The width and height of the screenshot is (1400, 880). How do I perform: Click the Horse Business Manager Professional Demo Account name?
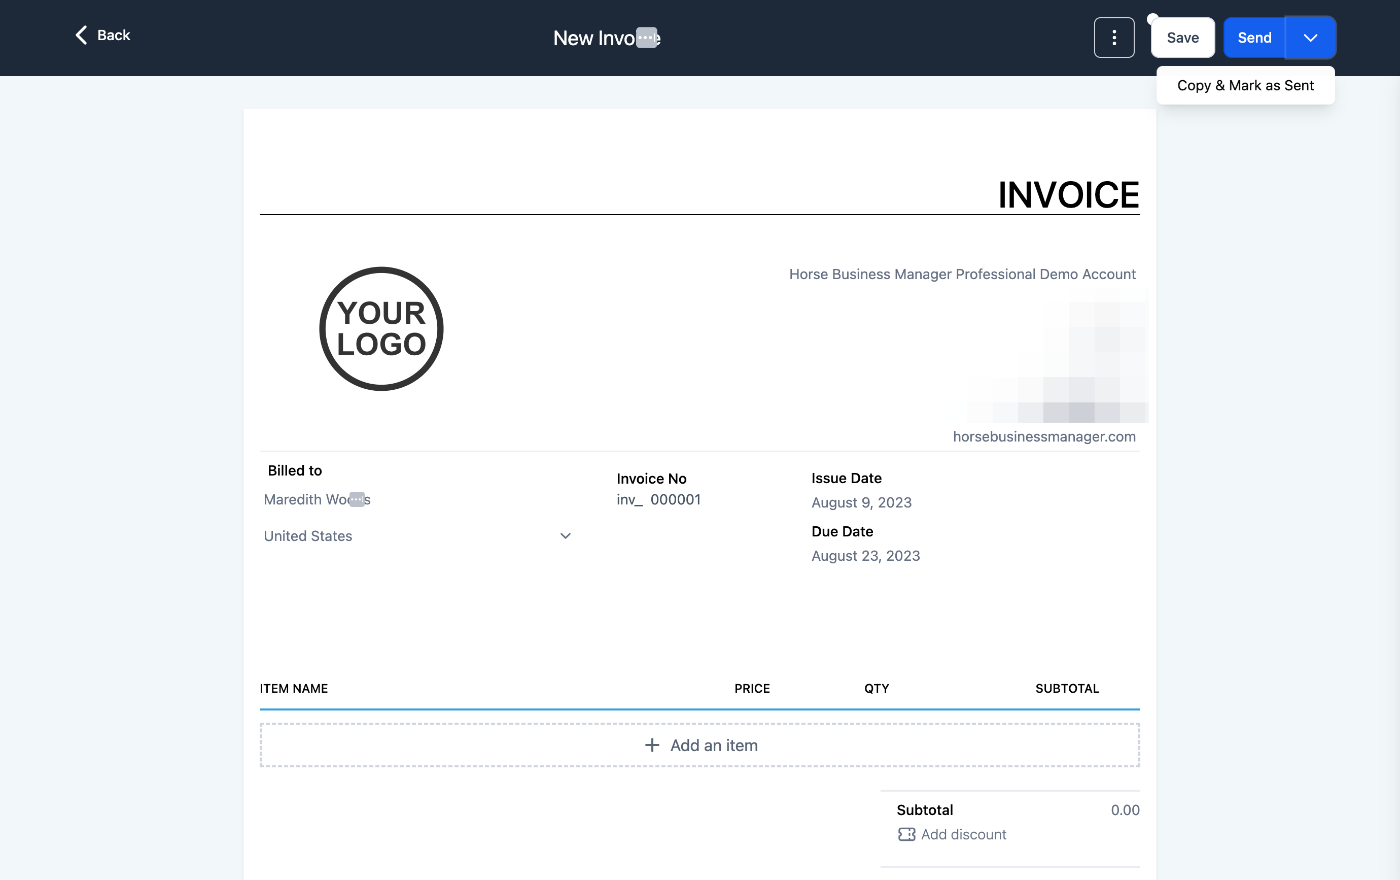click(x=962, y=274)
